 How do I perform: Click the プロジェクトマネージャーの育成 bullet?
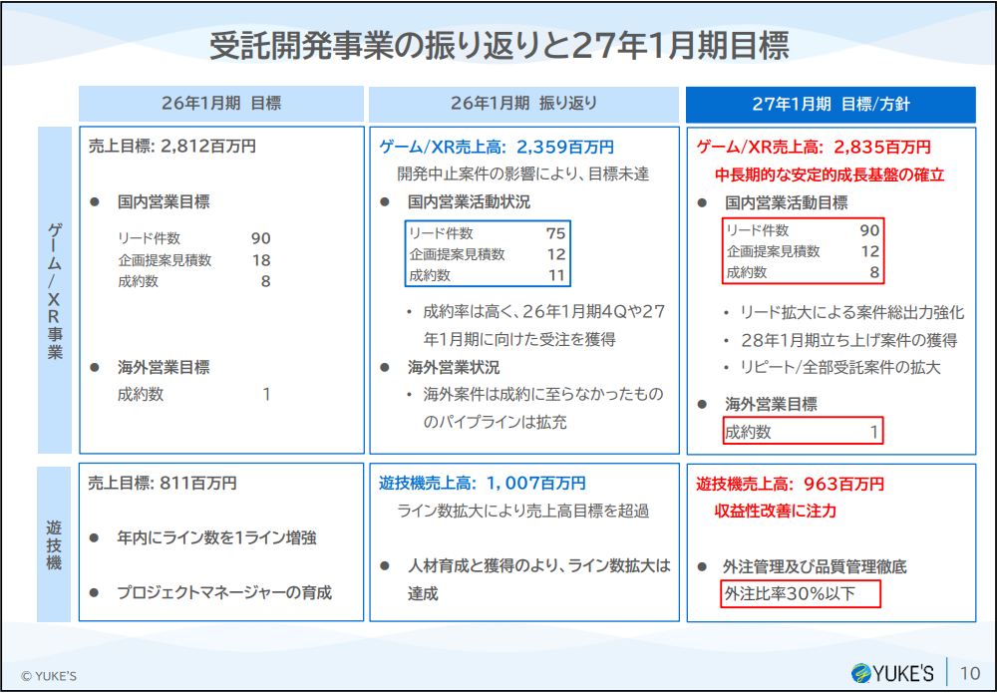(223, 592)
